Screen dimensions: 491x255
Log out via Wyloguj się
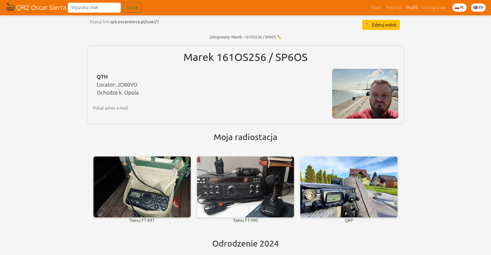[x=434, y=8]
